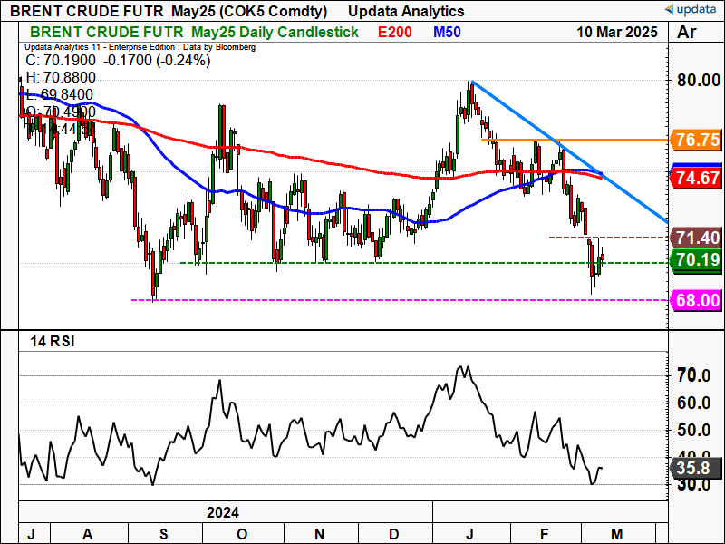Image resolution: width=725 pixels, height=544 pixels.
Task: Click the Updata logo in top corner
Action: pyautogui.click(x=693, y=10)
